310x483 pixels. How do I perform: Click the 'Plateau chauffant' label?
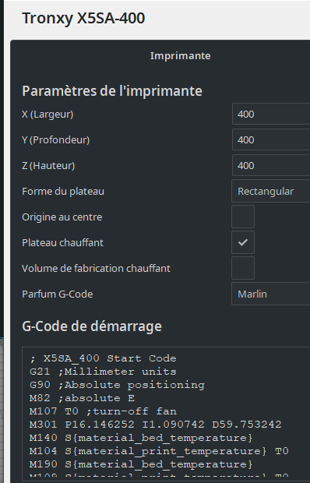click(62, 243)
